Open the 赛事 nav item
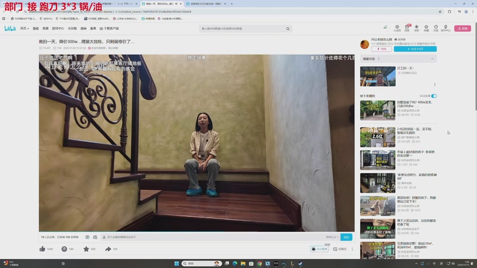477x268 pixels. (x=93, y=29)
